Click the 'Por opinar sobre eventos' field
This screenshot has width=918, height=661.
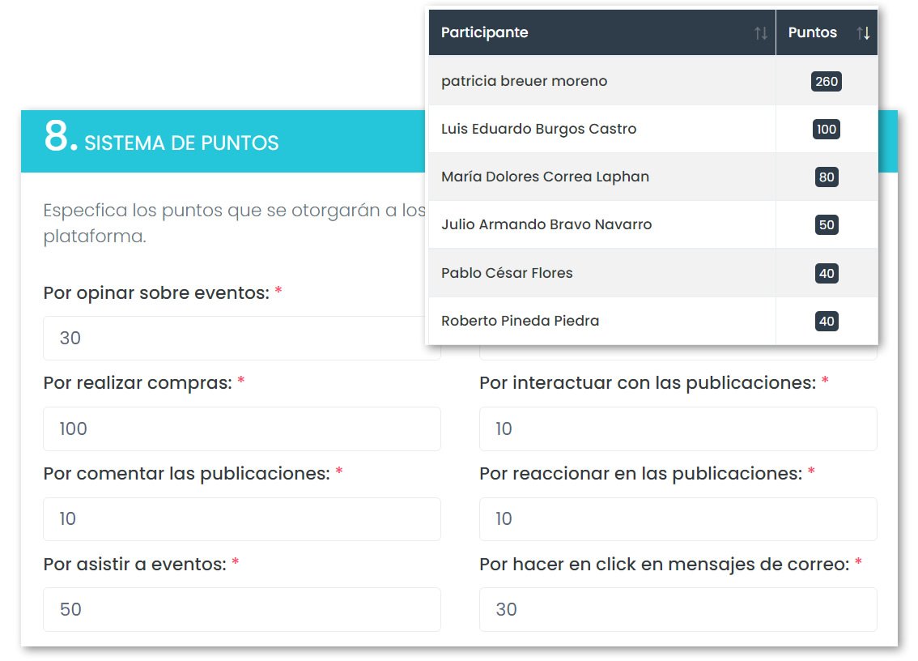235,338
